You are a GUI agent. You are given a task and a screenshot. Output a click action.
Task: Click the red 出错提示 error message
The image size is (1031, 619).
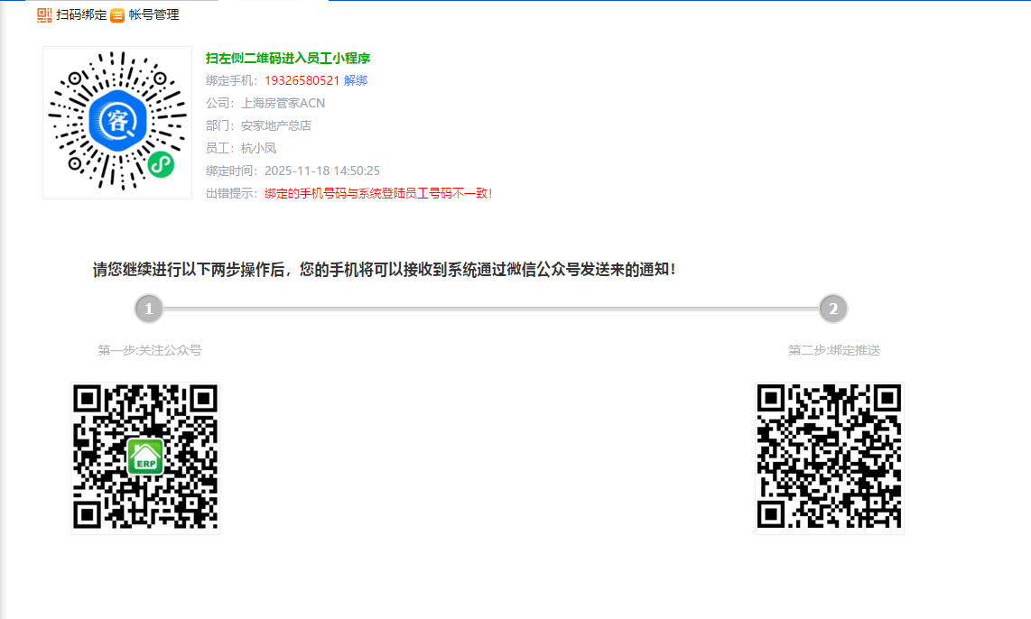pos(377,193)
